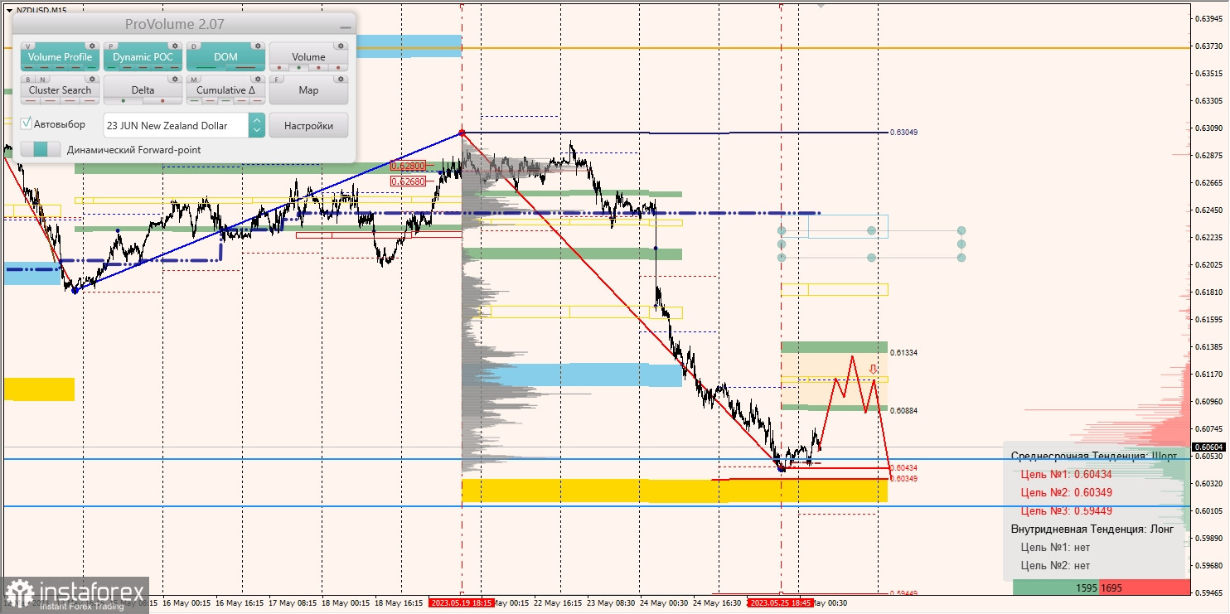Screen dimensions: 1230x614
Task: Open Настройки settings
Action: click(308, 125)
